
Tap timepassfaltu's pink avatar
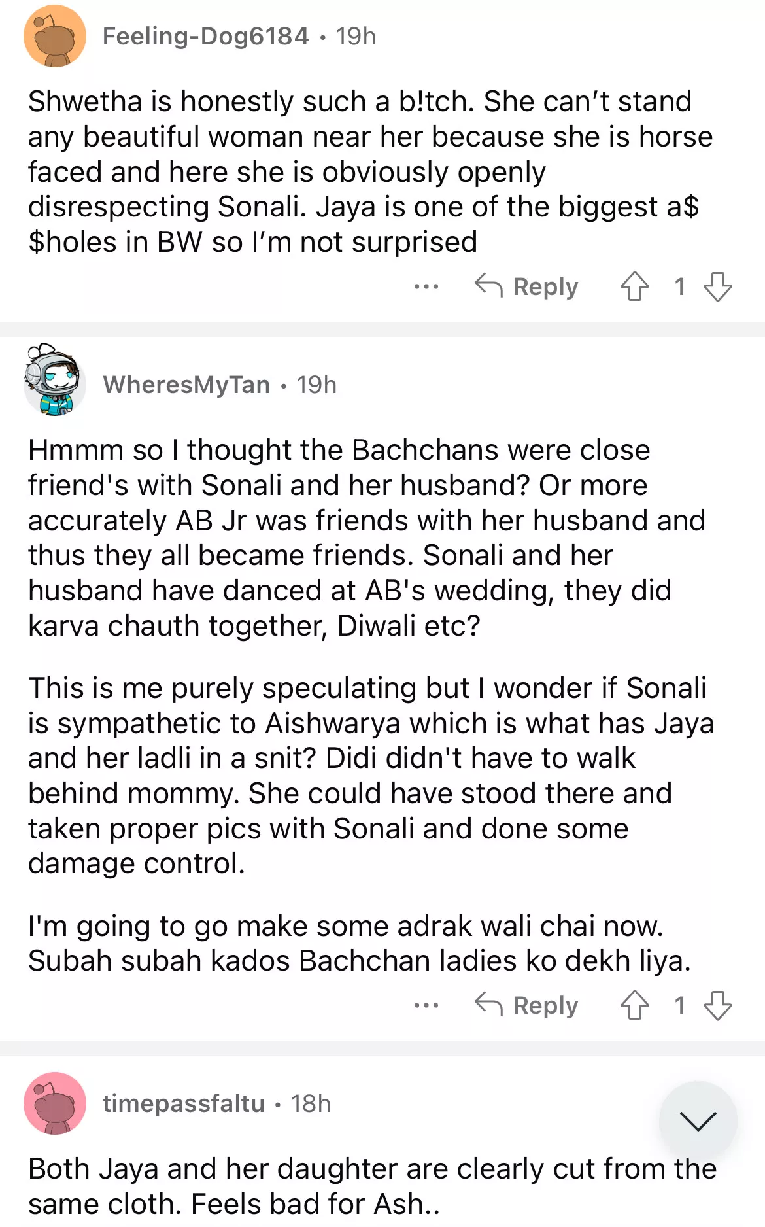55,1103
